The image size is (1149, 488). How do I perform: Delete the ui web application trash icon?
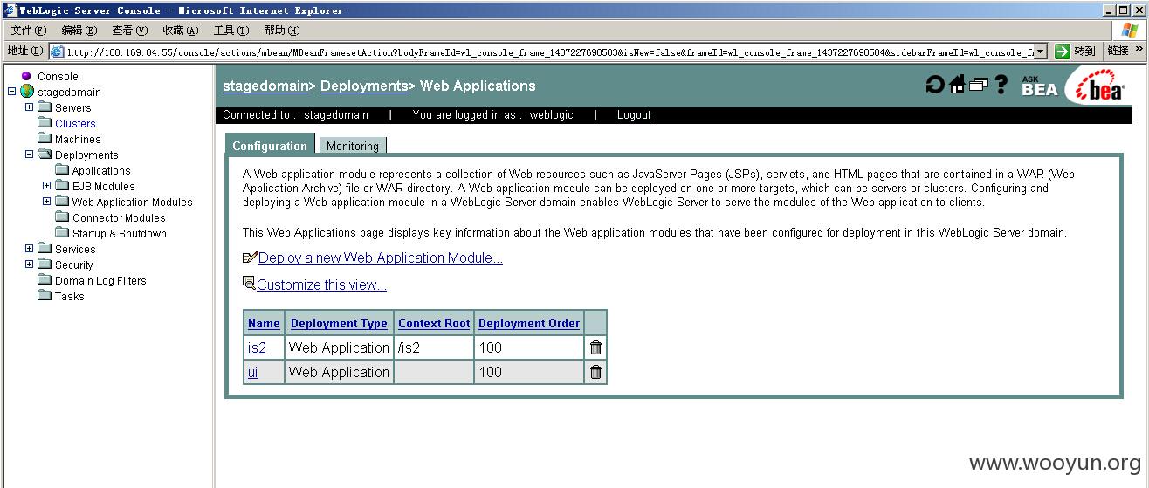click(x=595, y=372)
